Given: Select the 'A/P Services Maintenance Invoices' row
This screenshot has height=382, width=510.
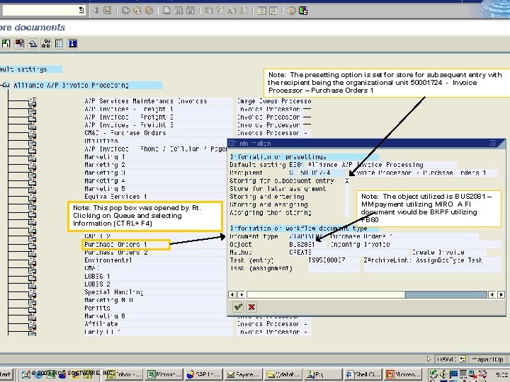Looking at the screenshot, I should point(158,101).
